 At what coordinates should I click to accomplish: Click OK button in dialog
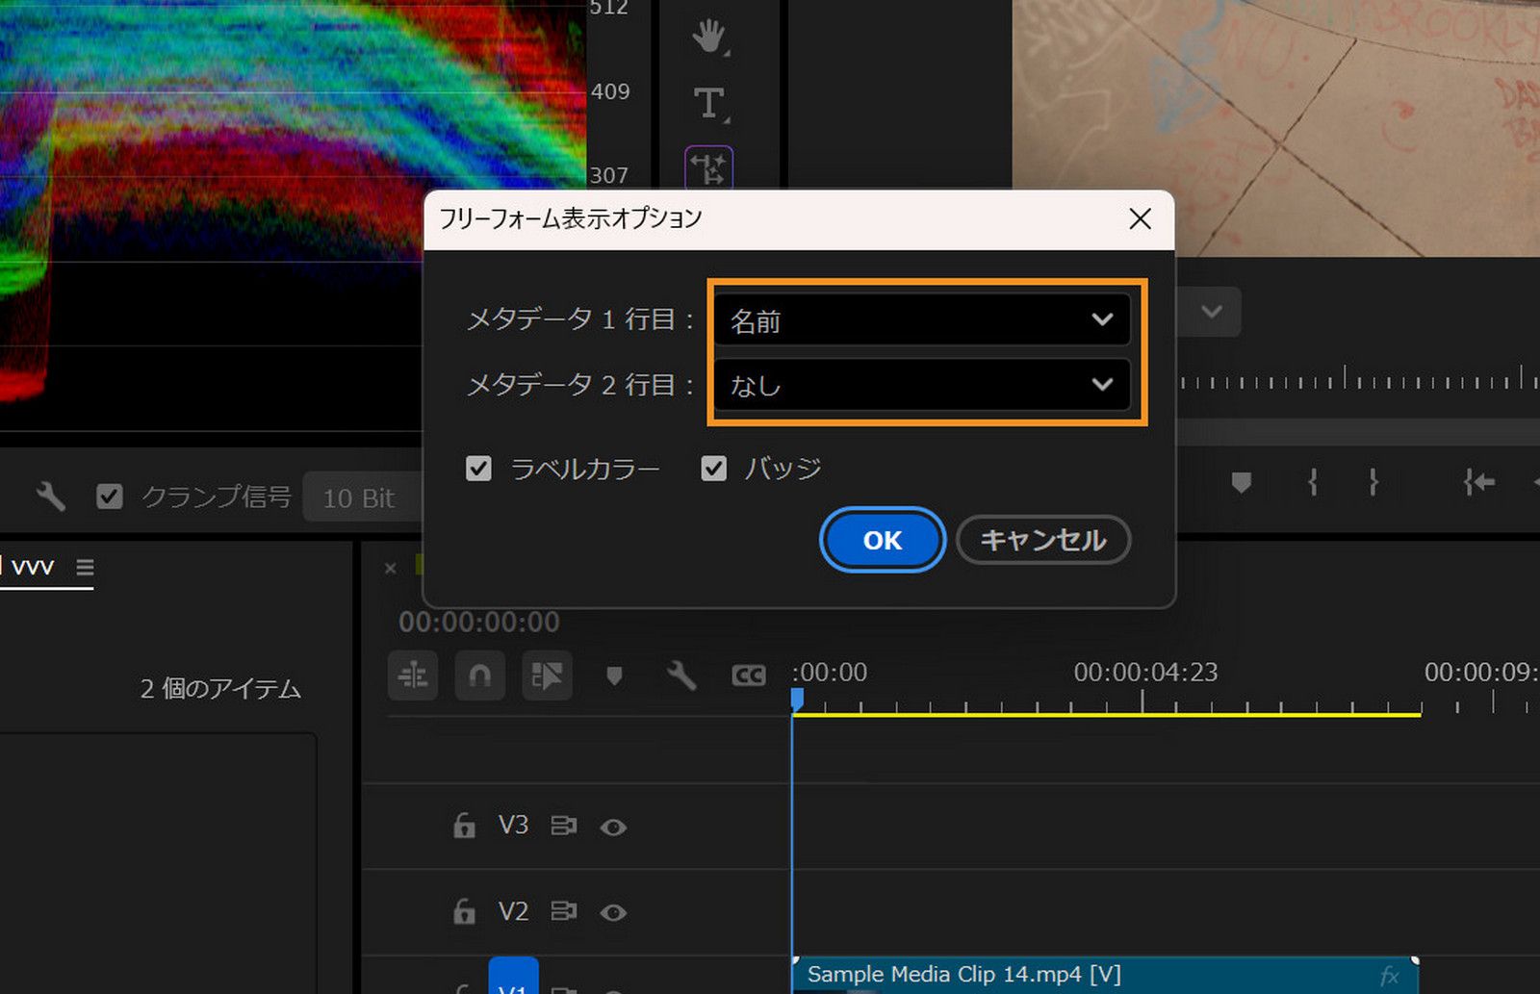[882, 540]
